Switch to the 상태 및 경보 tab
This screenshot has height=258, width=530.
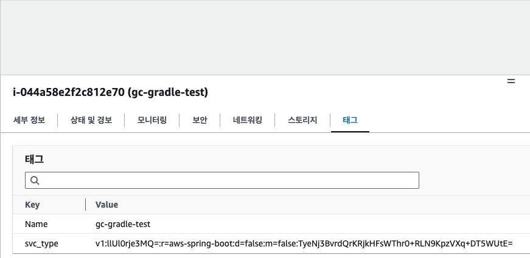point(91,120)
